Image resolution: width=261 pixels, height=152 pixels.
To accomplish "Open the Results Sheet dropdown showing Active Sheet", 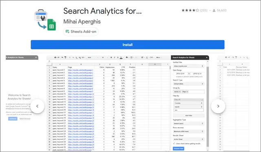I will (188, 139).
